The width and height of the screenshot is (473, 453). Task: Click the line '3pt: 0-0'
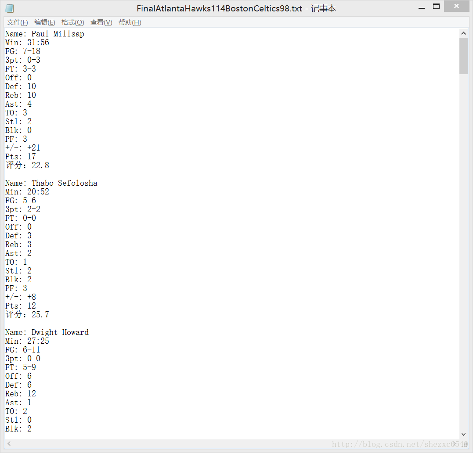(x=23, y=359)
